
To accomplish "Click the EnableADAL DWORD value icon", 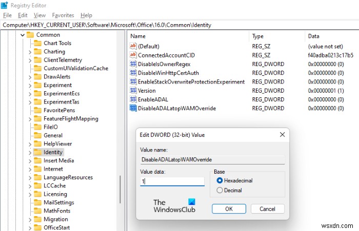I will point(133,99).
